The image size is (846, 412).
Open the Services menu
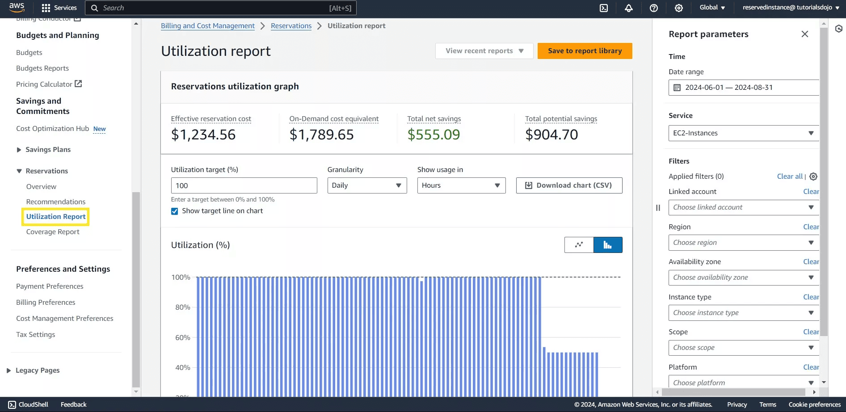tap(59, 8)
